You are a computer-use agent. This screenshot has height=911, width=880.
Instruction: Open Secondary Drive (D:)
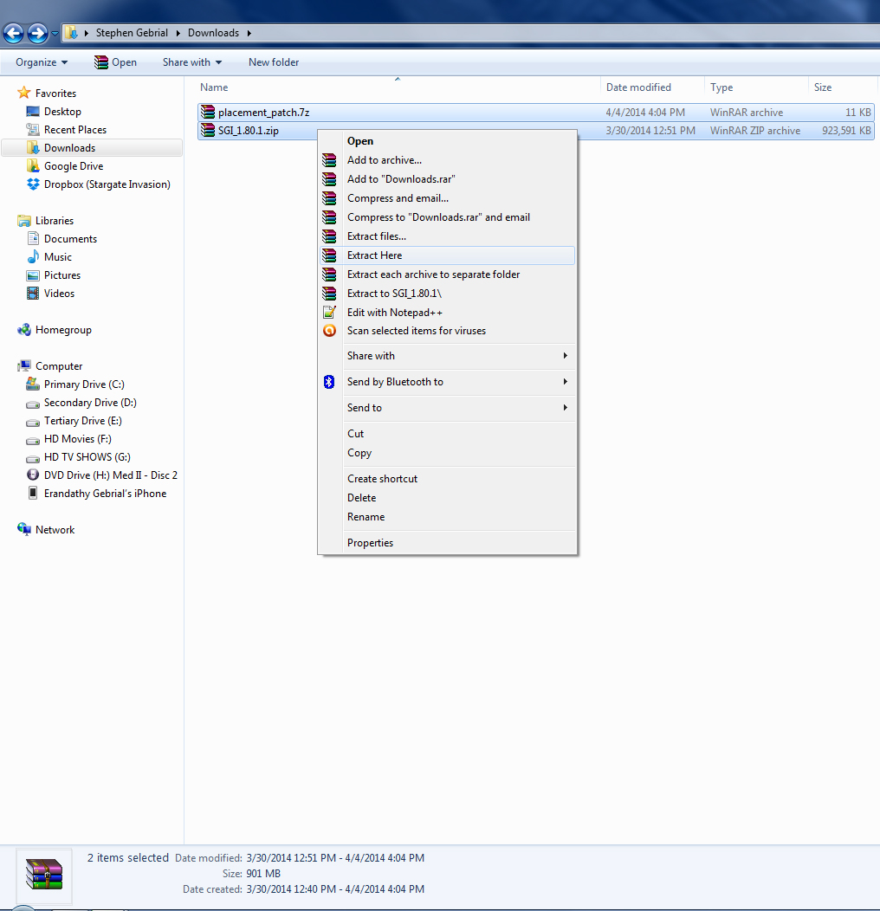point(90,402)
